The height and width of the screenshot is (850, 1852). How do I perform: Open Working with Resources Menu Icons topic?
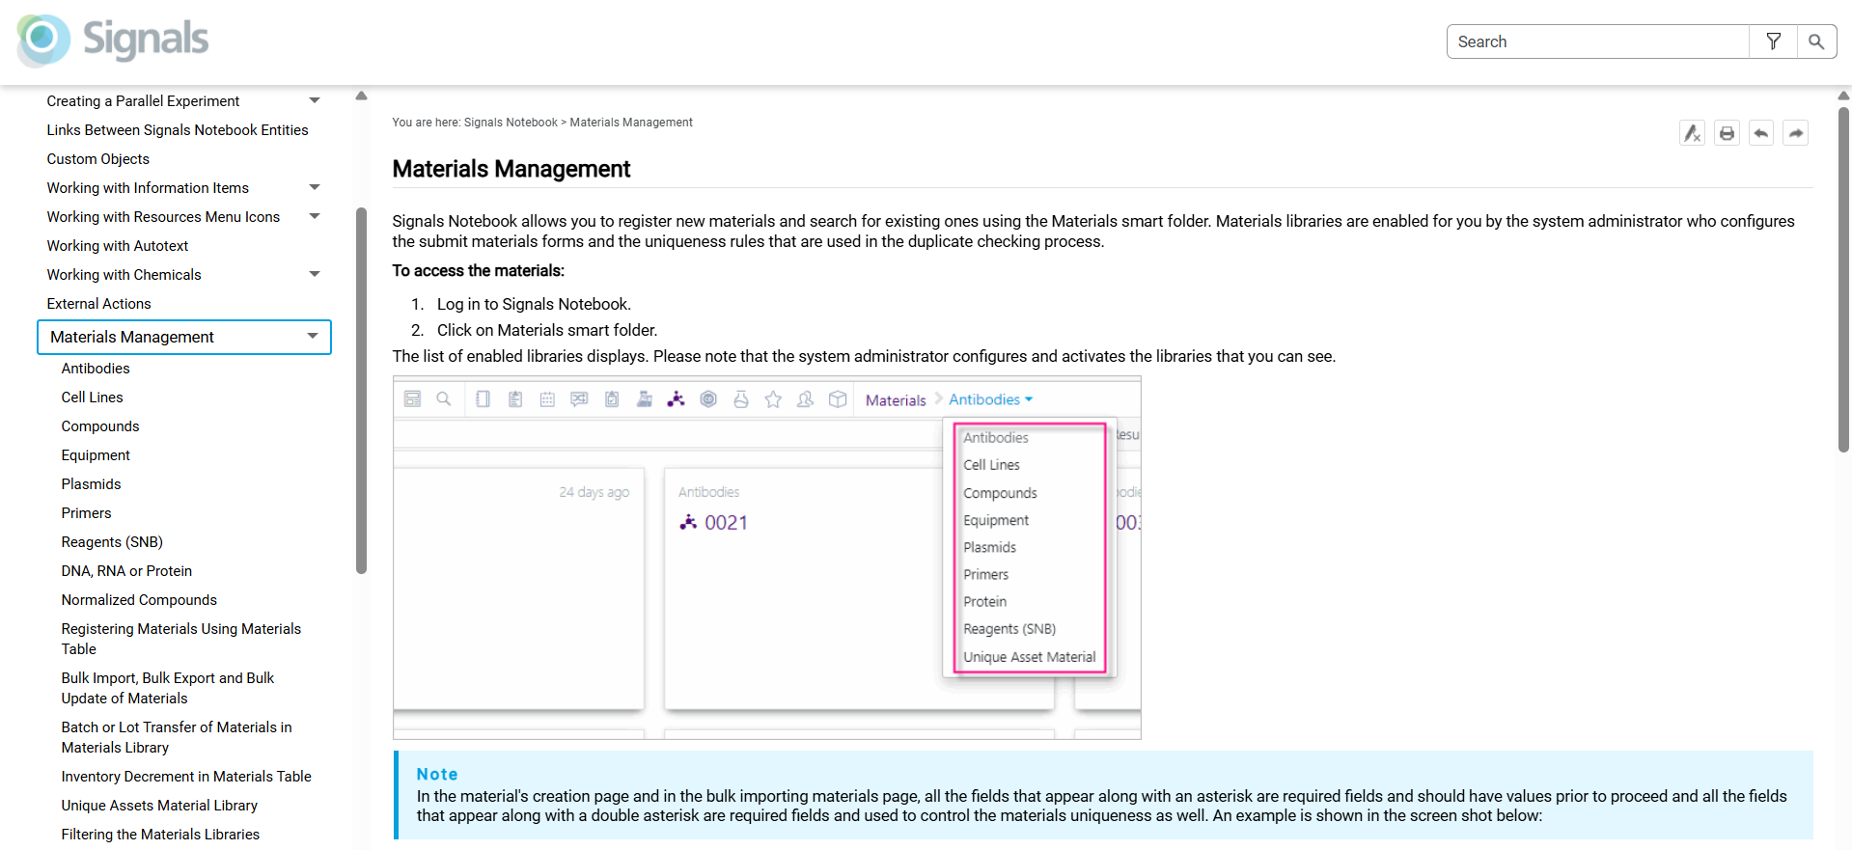click(163, 217)
